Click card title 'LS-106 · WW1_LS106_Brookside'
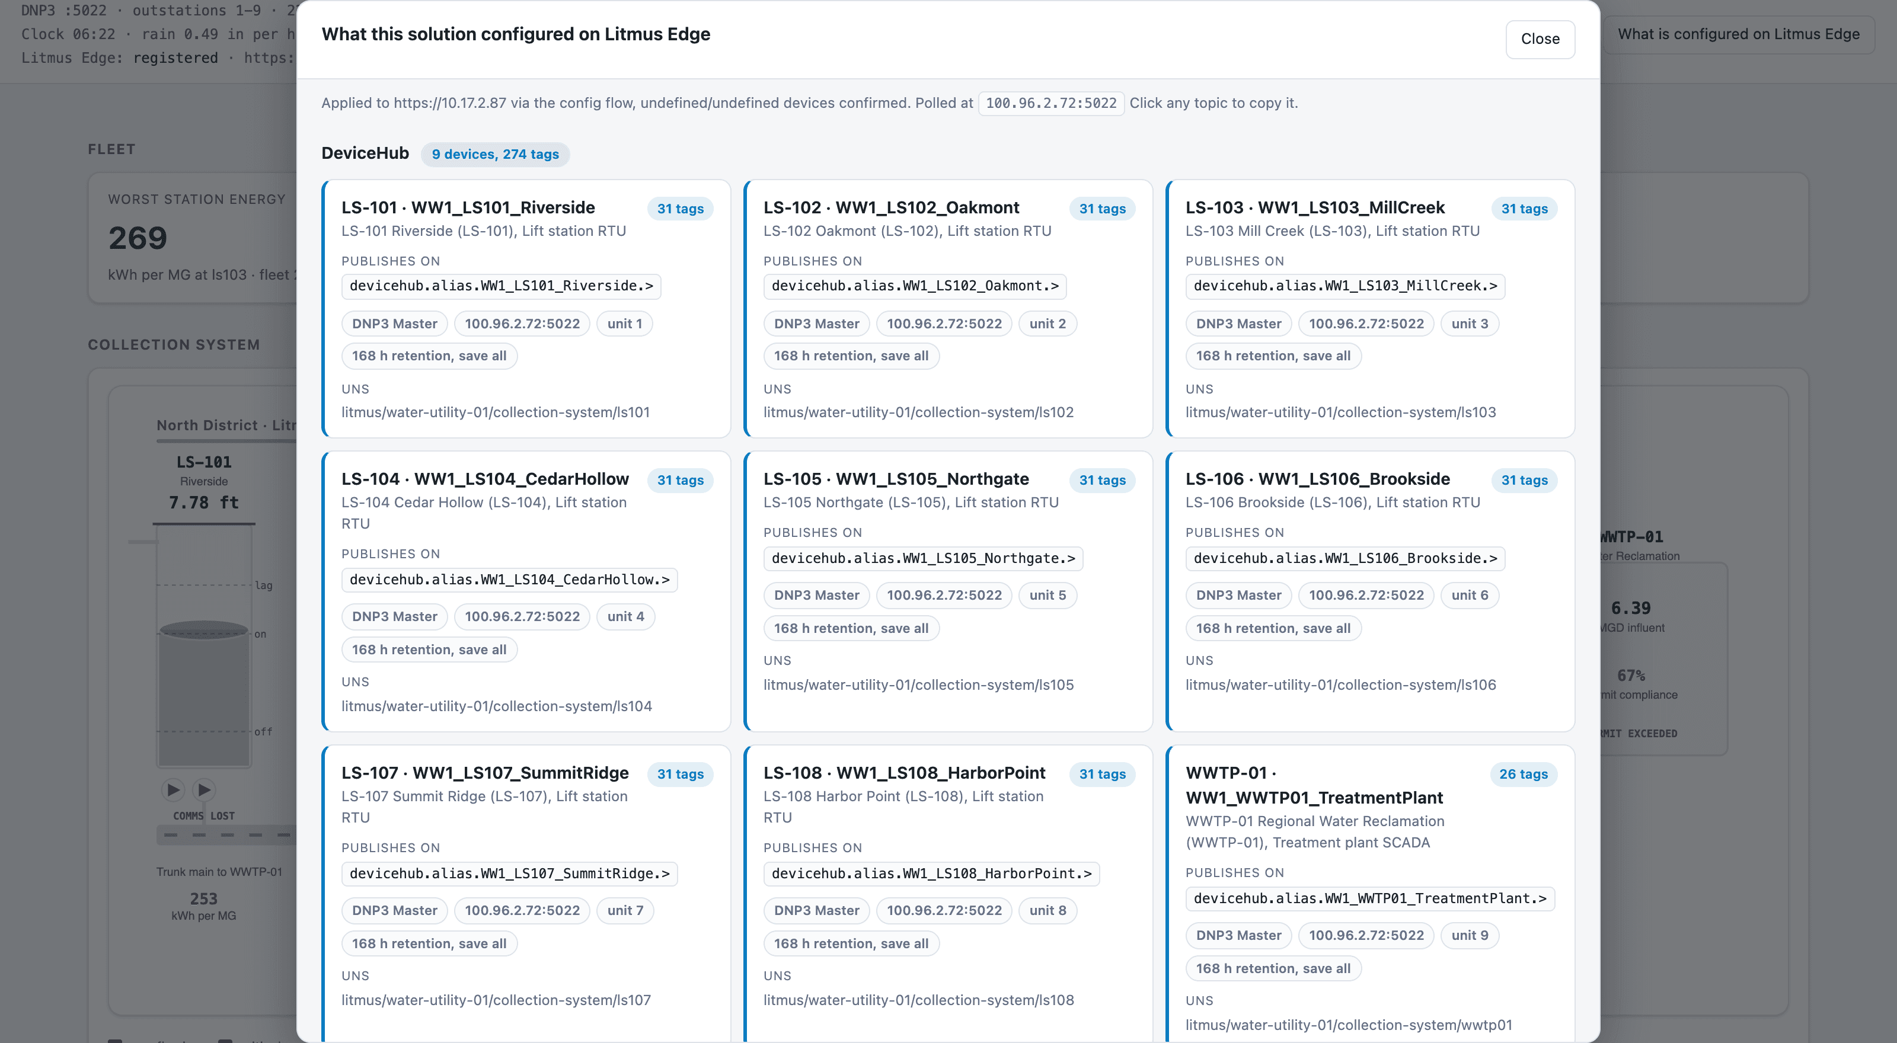This screenshot has width=1897, height=1043. point(1317,479)
